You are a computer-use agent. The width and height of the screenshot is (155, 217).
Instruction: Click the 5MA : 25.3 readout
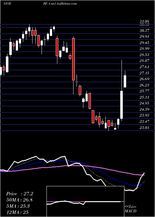point(18,206)
